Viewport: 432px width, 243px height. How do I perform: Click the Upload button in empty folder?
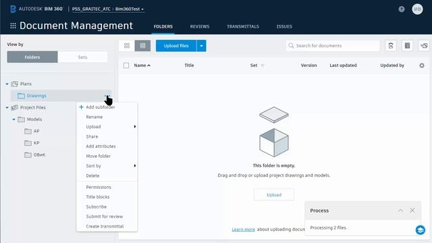click(x=274, y=195)
